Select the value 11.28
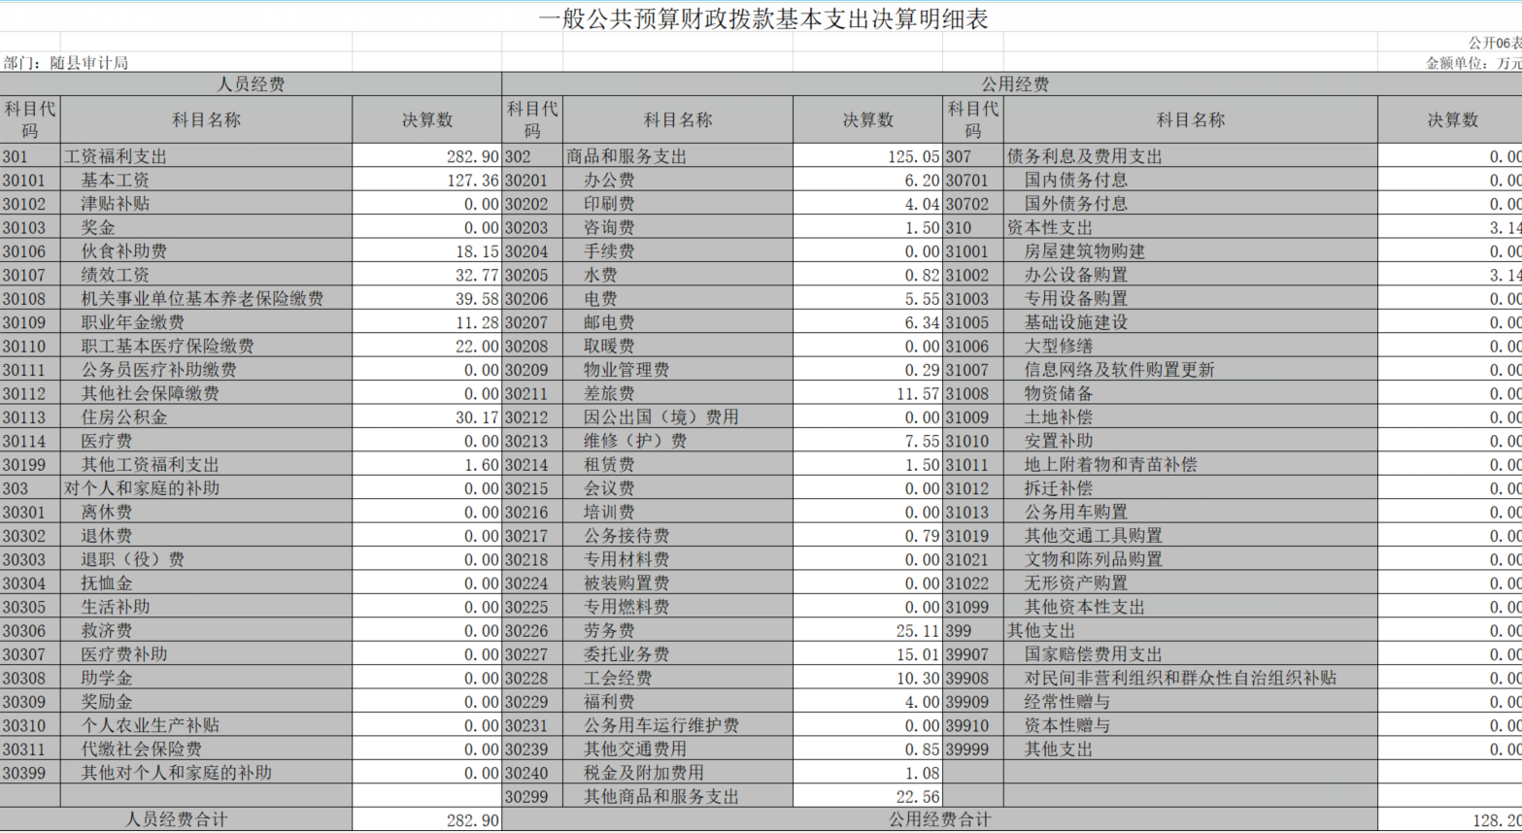The image size is (1522, 833). tap(426, 322)
